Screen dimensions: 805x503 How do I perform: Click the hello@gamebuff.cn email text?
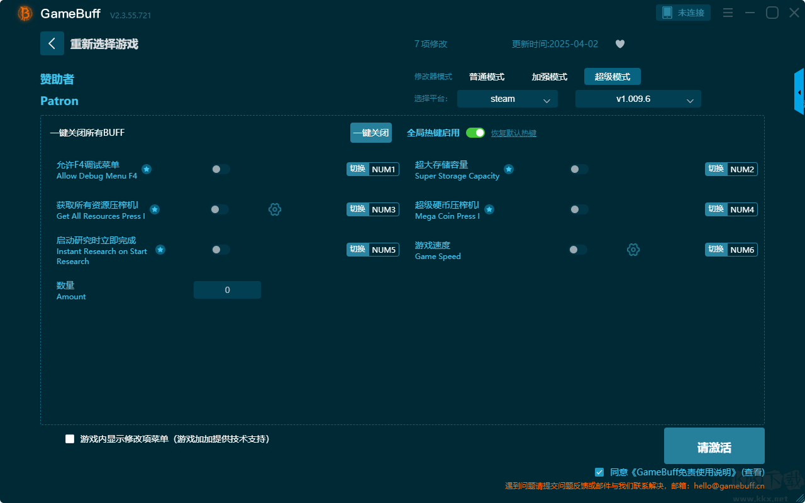[729, 485]
